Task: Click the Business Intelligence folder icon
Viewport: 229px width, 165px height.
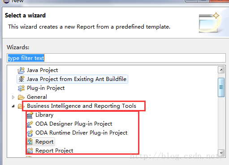Action: click(x=21, y=106)
